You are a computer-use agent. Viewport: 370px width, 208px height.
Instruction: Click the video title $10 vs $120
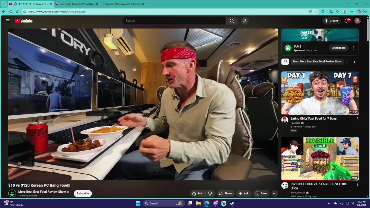[x=39, y=185]
